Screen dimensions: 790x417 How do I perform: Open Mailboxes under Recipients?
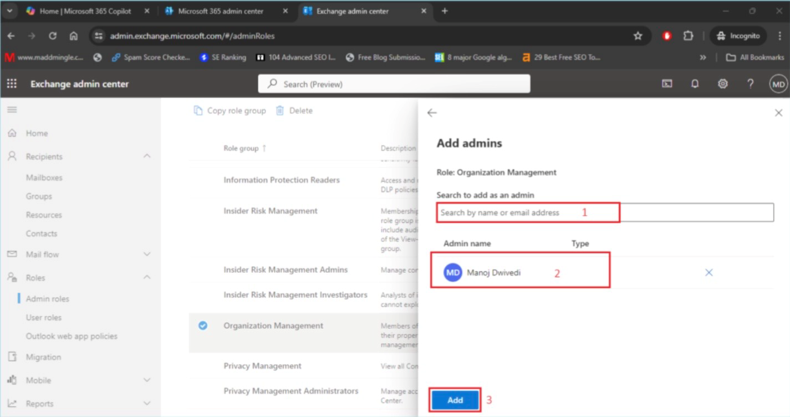click(44, 177)
